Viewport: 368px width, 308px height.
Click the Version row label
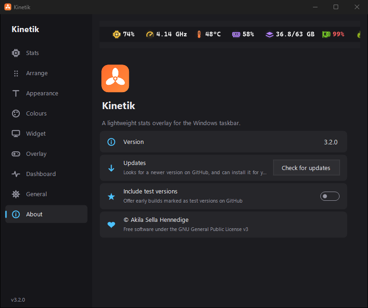pos(134,142)
